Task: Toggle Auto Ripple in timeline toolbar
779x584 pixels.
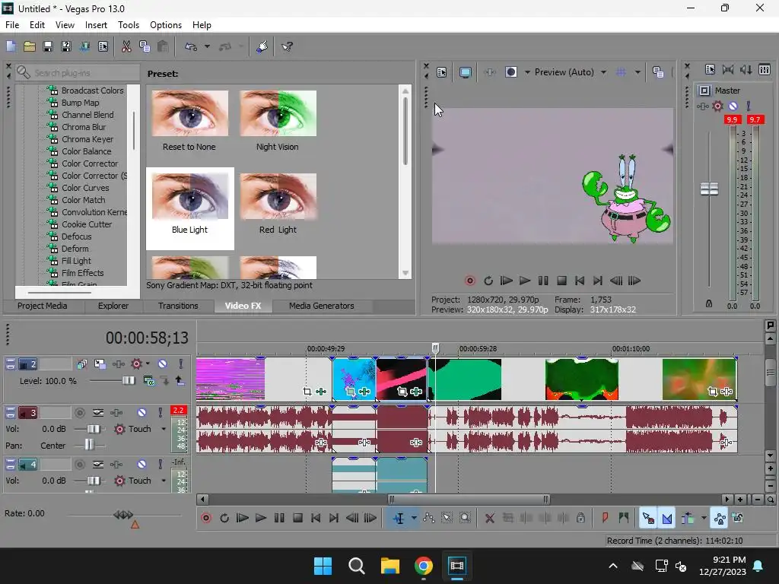Action: coord(688,519)
